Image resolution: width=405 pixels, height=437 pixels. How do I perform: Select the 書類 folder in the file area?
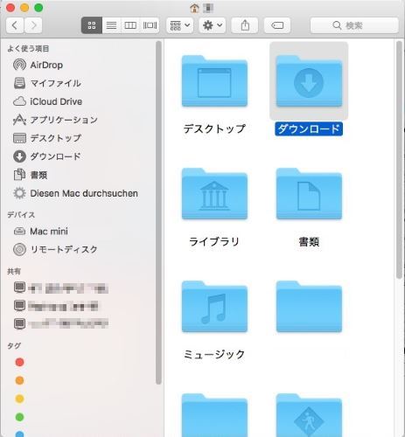(x=309, y=194)
